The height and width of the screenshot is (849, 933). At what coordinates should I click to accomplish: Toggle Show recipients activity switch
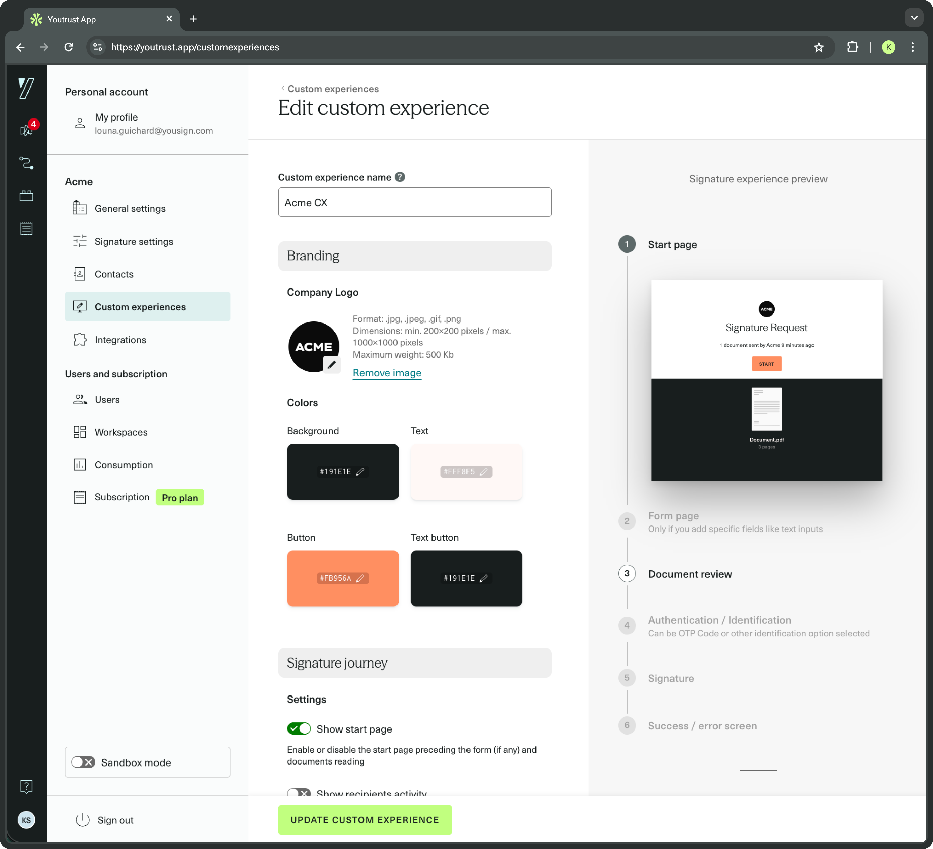coord(299,792)
